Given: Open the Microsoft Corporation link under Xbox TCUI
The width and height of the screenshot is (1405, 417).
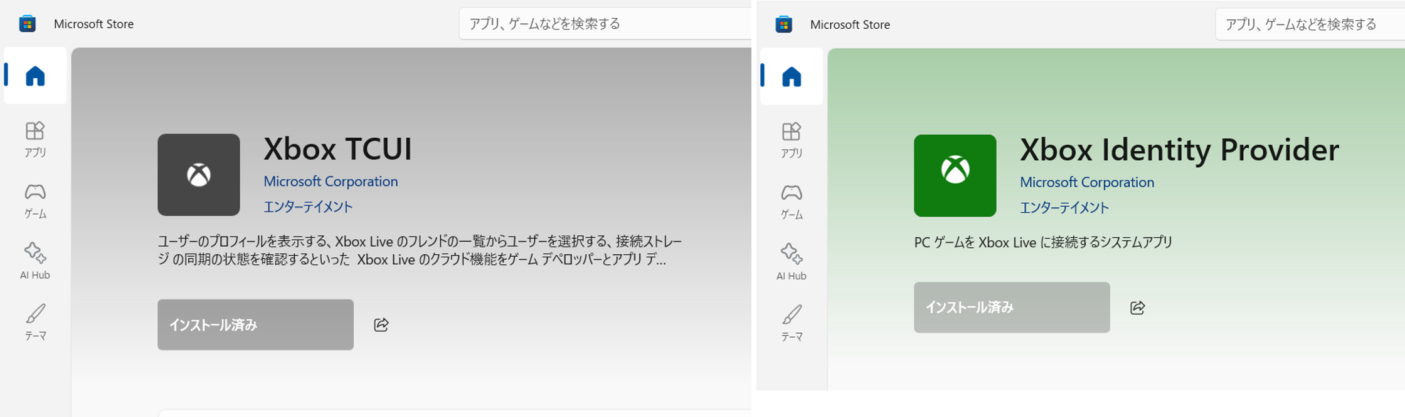Looking at the screenshot, I should click(331, 182).
